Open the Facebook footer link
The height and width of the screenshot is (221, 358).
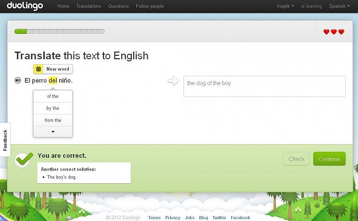(x=241, y=218)
